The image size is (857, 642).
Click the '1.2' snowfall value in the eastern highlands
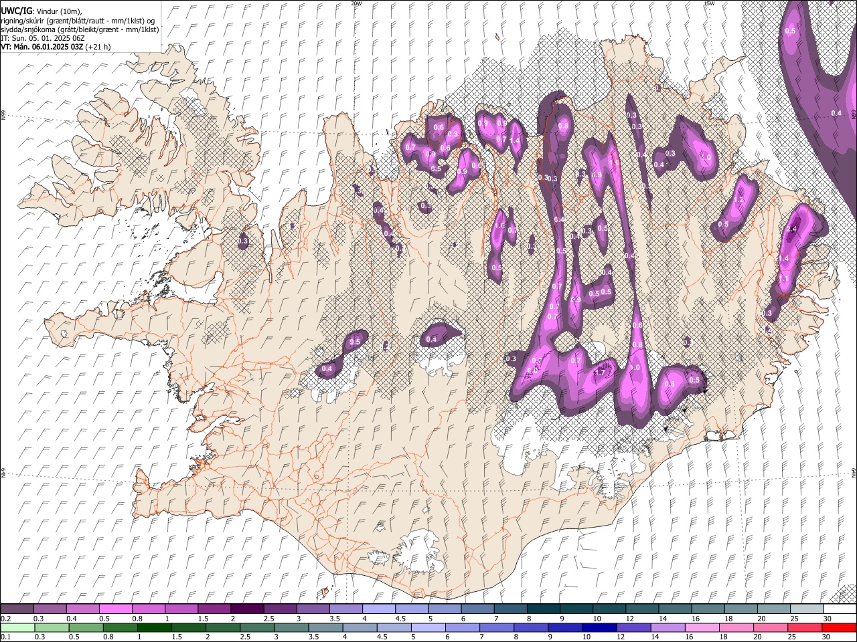click(740, 199)
